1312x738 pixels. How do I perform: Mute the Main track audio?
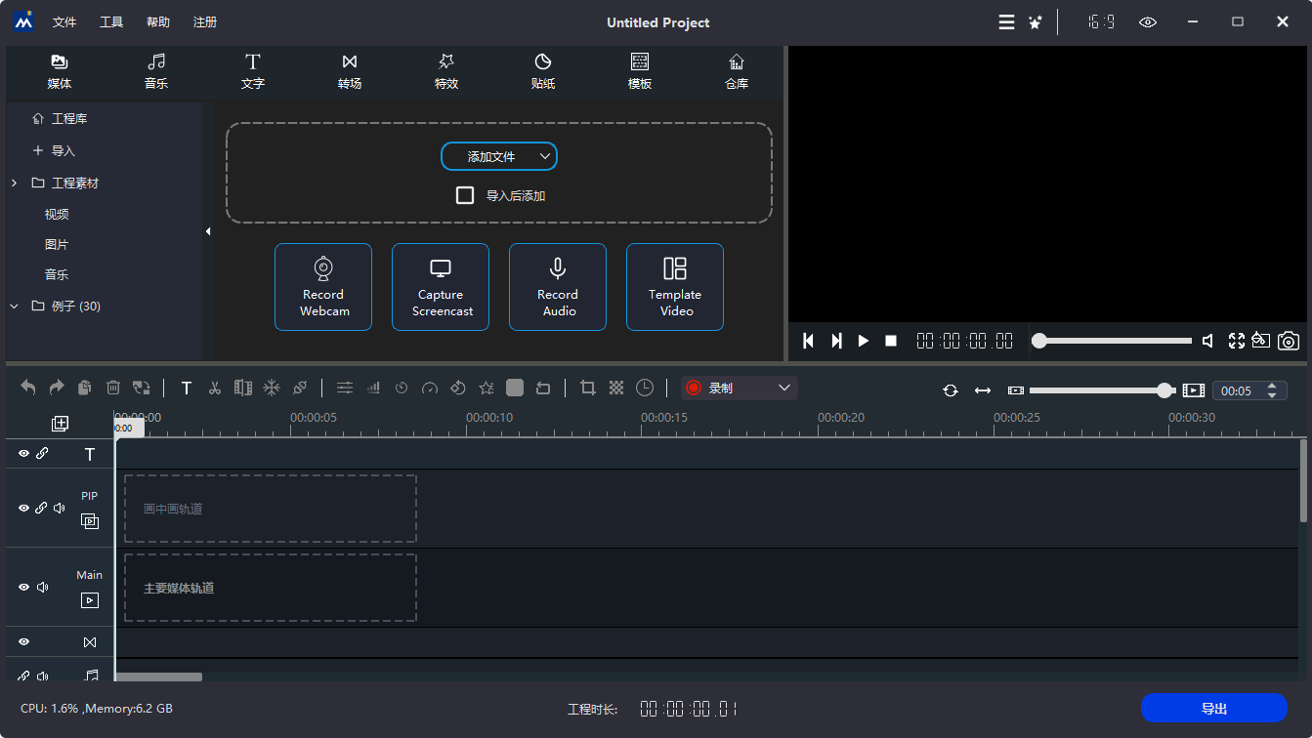[44, 587]
